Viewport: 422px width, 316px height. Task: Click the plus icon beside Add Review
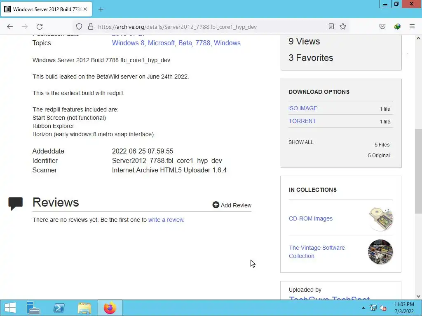[216, 205]
